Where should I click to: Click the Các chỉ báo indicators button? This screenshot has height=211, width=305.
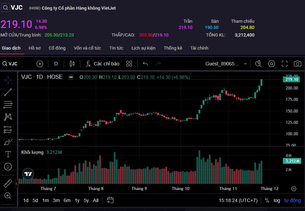tap(102, 64)
